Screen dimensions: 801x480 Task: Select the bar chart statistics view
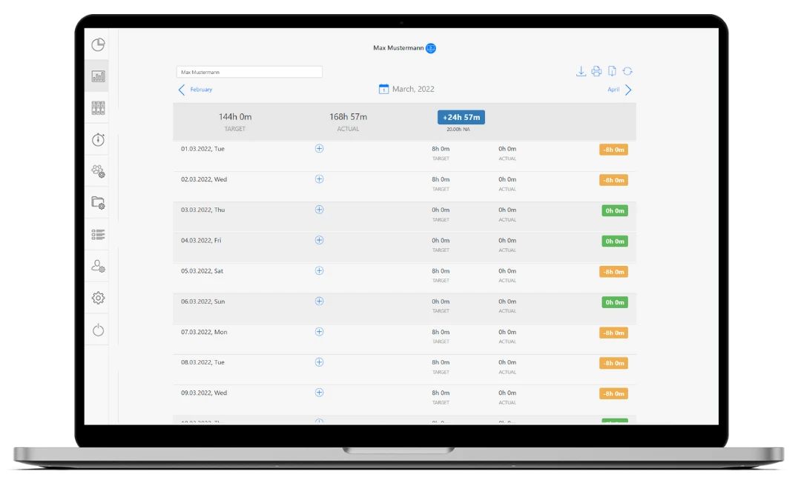coord(97,75)
